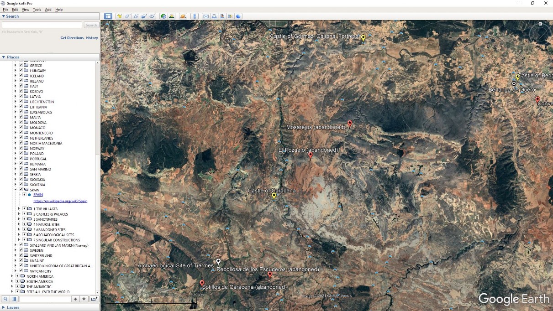
Task: Expand the 5 ABANDONED SITES folder
Action: 19,230
